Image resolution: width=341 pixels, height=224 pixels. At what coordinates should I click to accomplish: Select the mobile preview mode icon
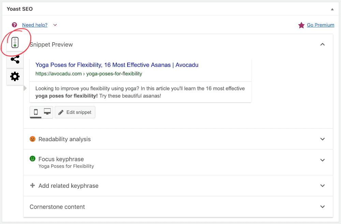(36, 112)
